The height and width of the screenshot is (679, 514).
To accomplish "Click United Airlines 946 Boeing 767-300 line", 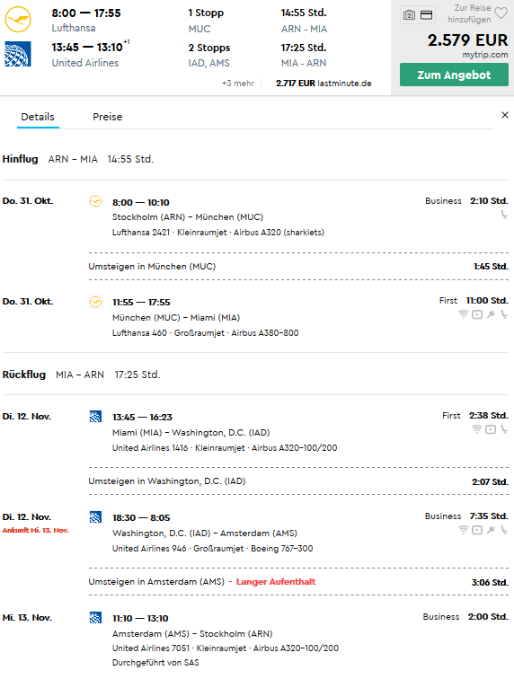I will point(212,549).
